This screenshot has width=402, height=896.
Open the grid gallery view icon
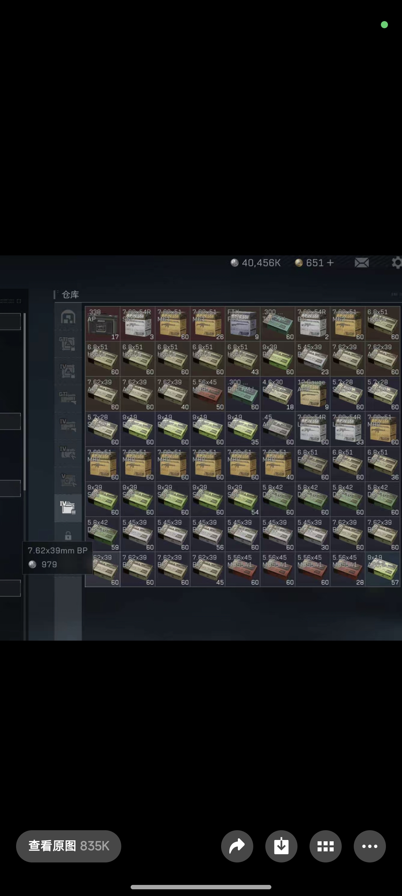[325, 846]
